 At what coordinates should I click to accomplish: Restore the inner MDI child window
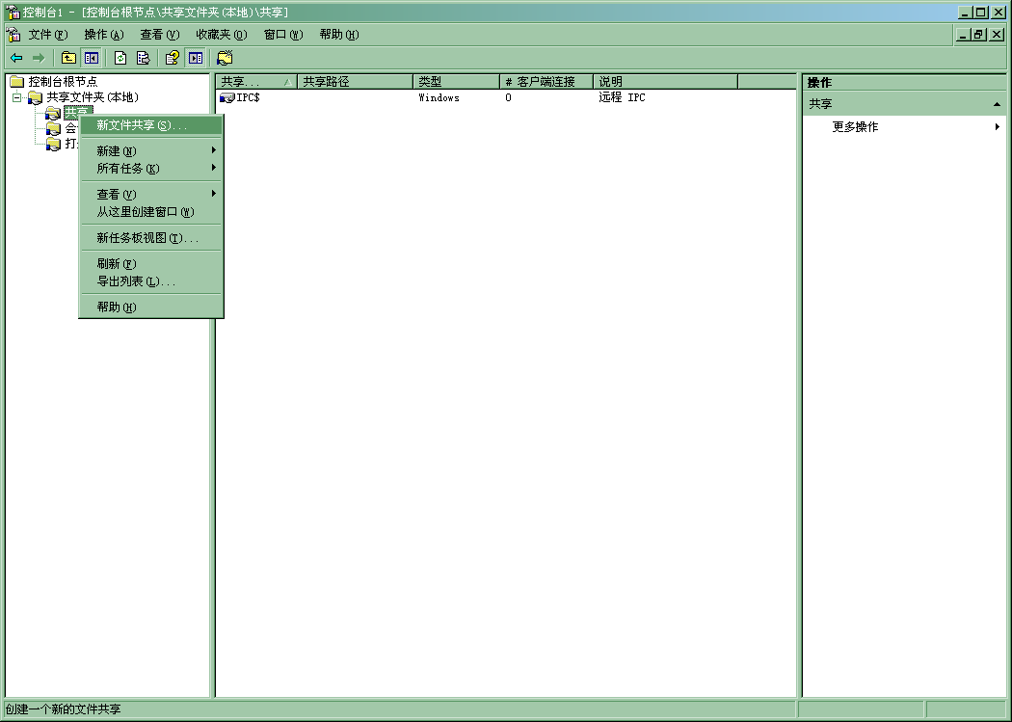[x=978, y=35]
